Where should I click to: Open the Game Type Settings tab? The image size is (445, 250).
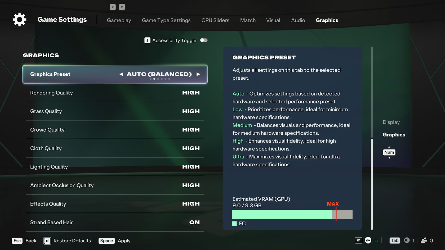pos(166,20)
